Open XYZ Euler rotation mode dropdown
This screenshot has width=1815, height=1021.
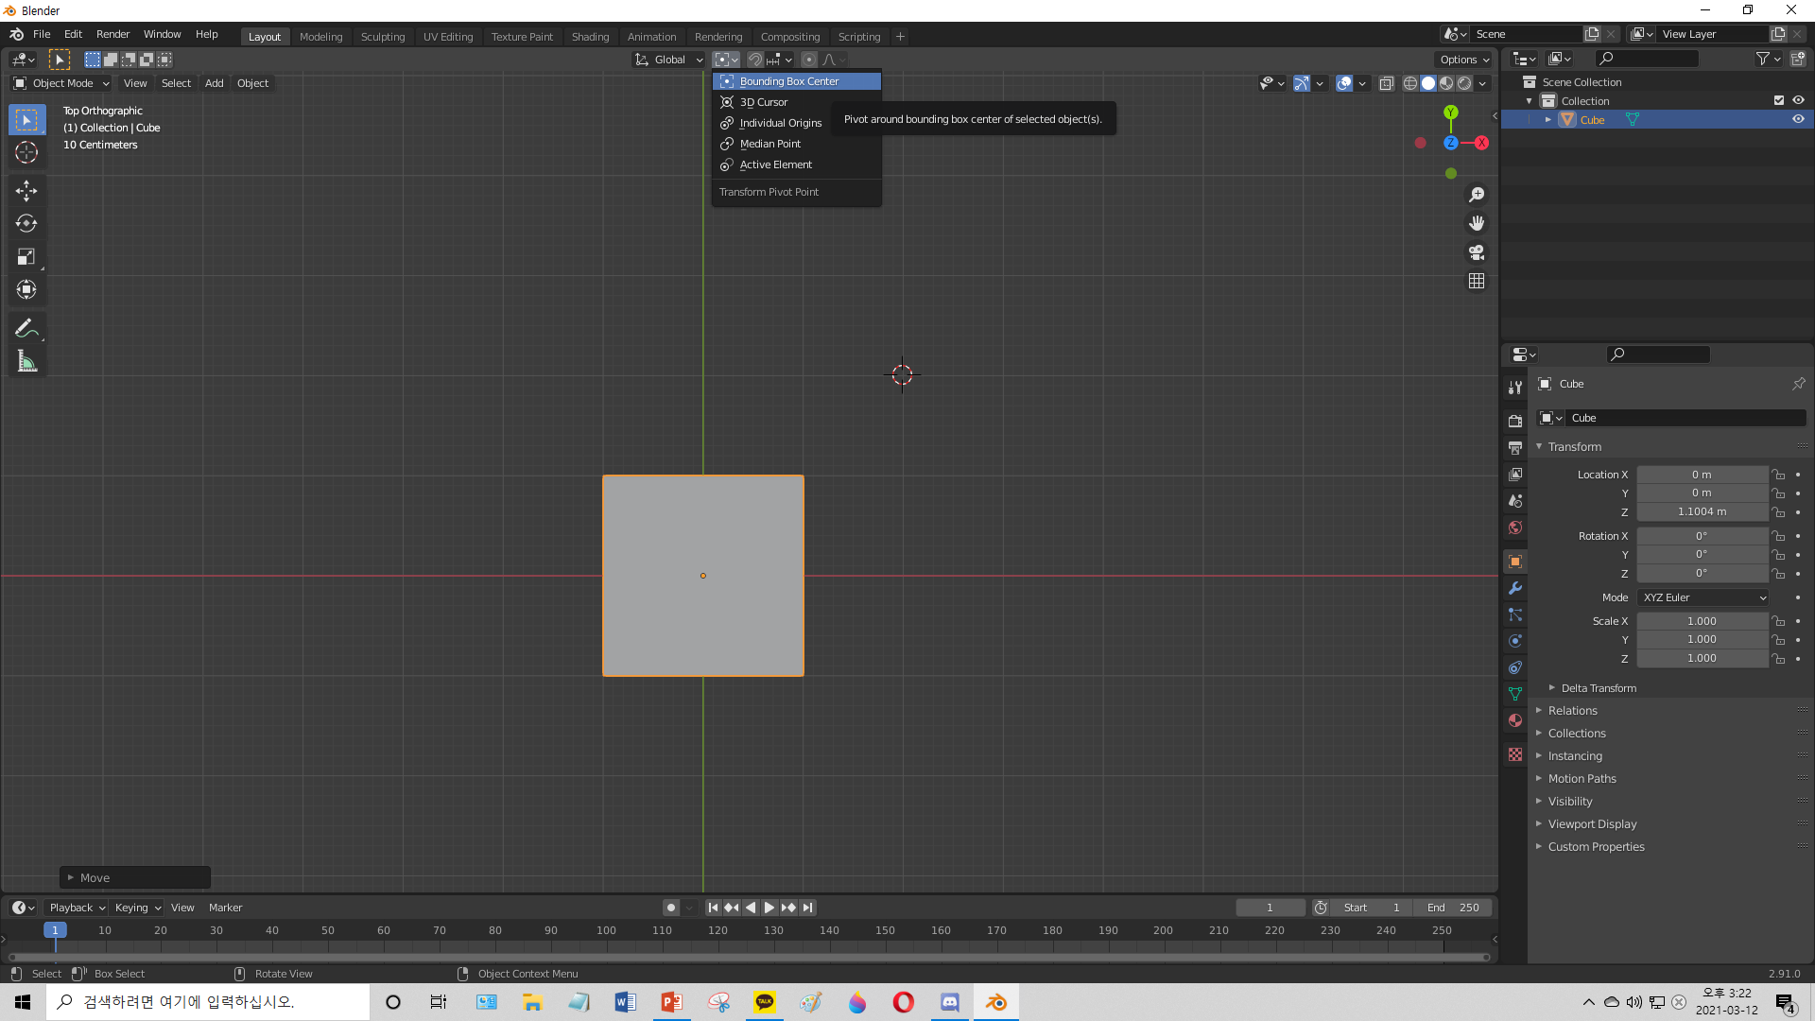coord(1703,597)
